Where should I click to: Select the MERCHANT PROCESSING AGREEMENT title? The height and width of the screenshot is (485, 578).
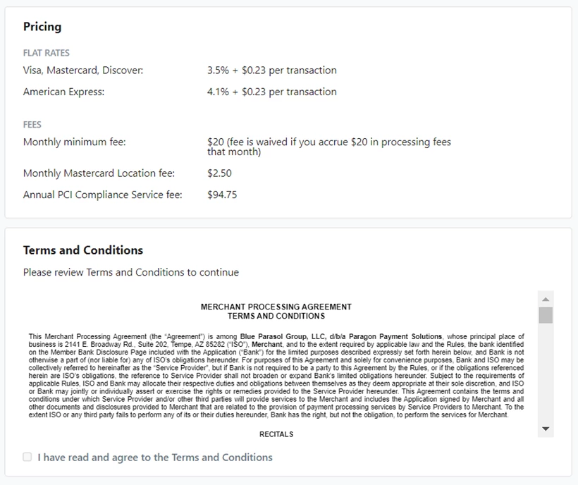276,307
